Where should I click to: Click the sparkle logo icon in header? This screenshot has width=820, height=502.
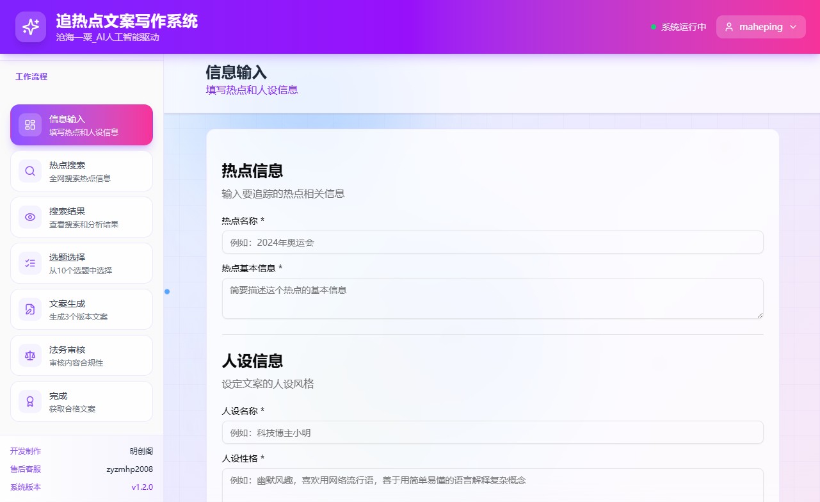31,27
